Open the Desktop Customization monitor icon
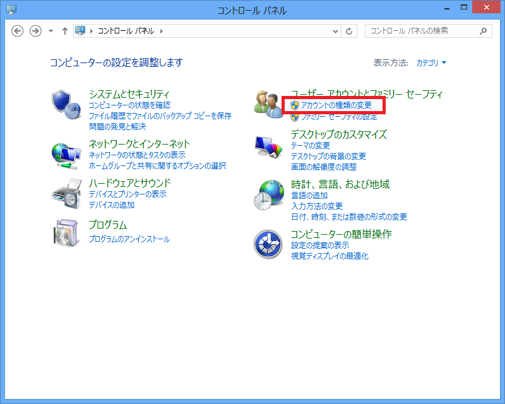Viewport: 505px width, 404px height. click(269, 148)
